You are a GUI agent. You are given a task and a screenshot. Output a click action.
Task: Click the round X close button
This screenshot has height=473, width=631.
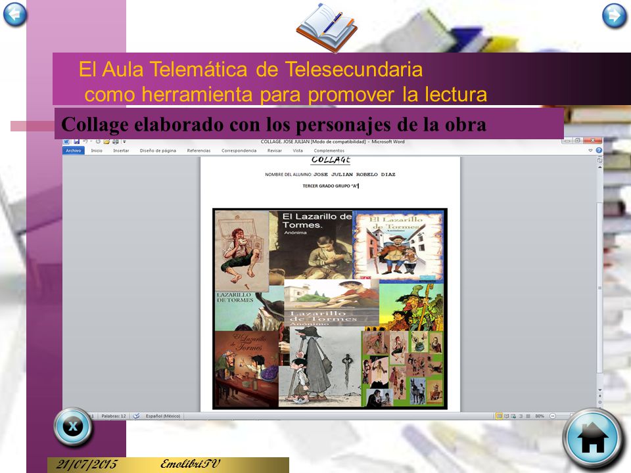click(73, 427)
